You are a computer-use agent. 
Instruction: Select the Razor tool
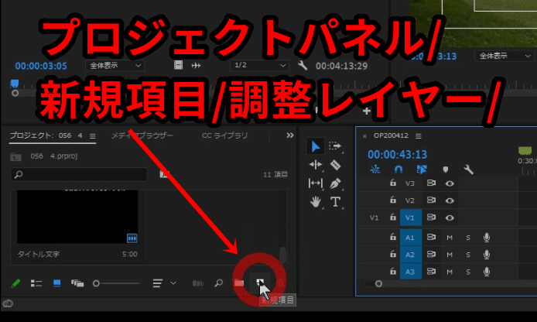pyautogui.click(x=336, y=165)
